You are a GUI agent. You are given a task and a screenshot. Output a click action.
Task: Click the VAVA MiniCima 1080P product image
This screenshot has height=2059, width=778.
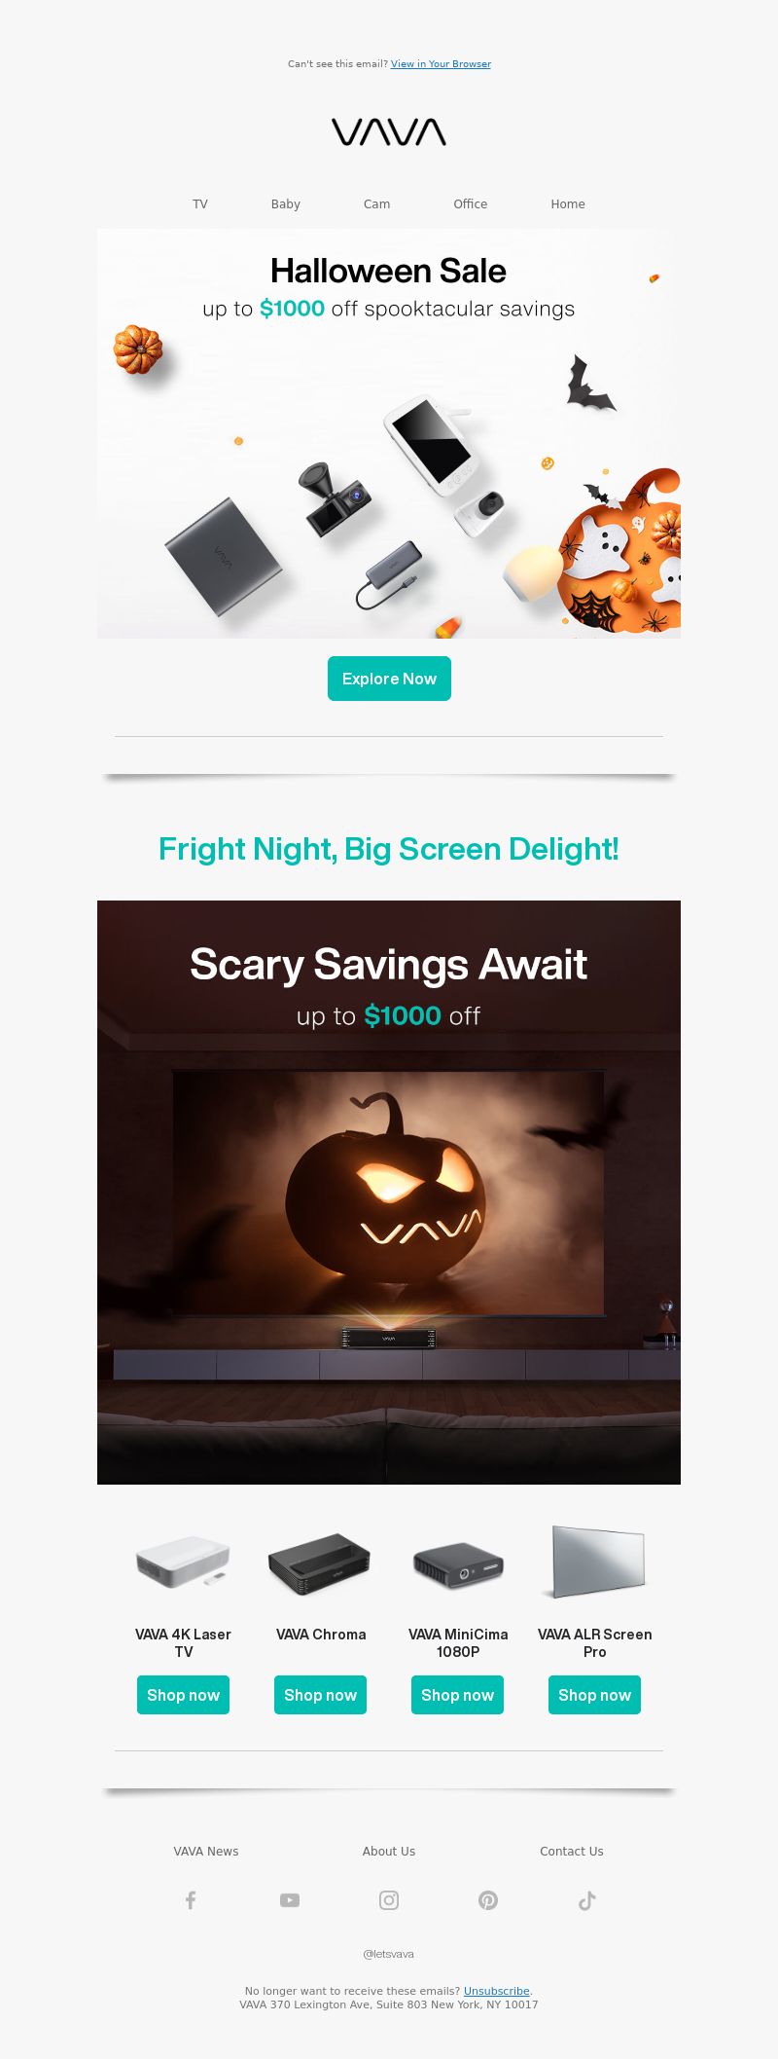point(457,1563)
